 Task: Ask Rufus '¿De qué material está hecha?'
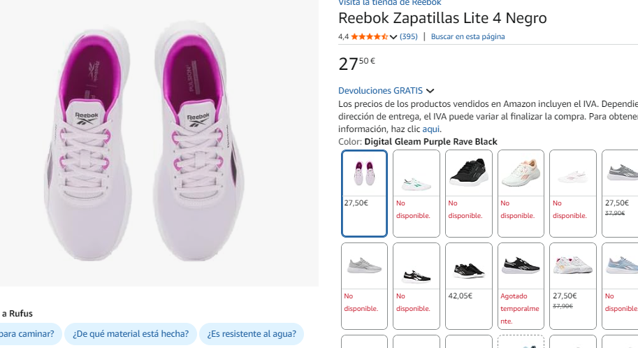[x=131, y=334]
